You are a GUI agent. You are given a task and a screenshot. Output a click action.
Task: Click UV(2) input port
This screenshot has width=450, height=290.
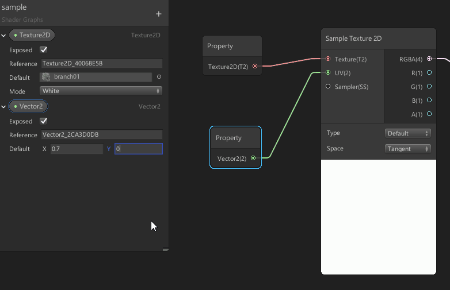tap(328, 72)
